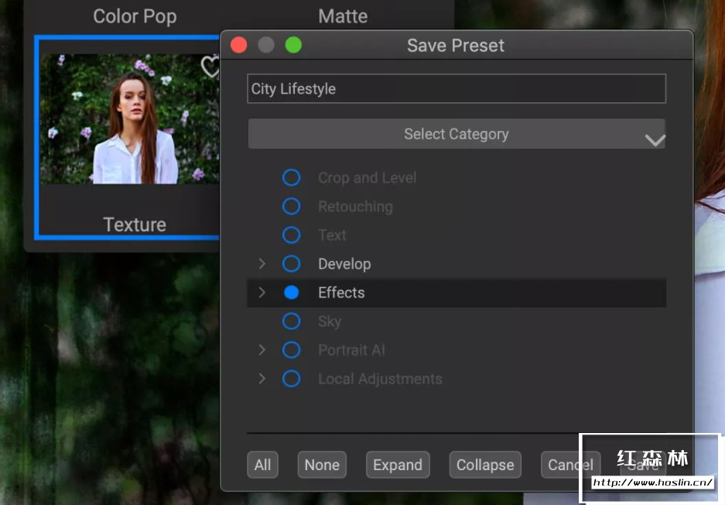Select the Texture preset thumbnail
The image size is (725, 505).
click(129, 119)
